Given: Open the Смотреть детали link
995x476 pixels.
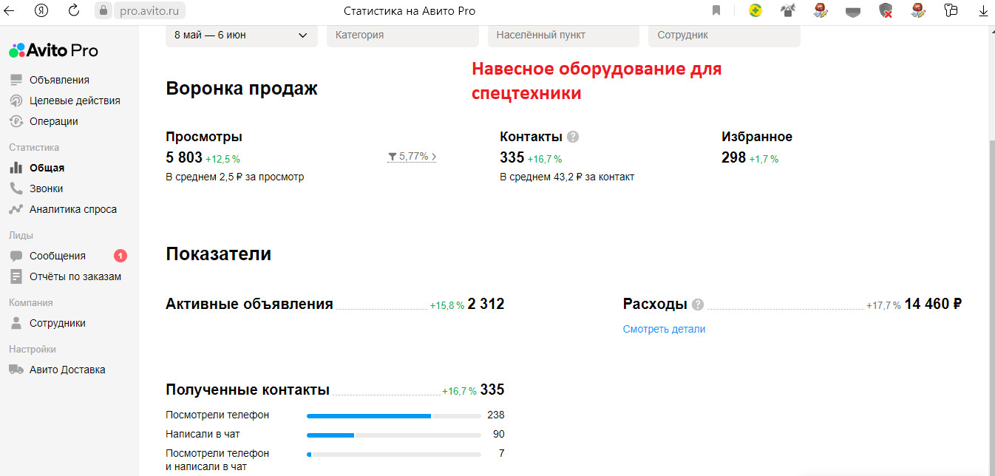Looking at the screenshot, I should pyautogui.click(x=664, y=329).
